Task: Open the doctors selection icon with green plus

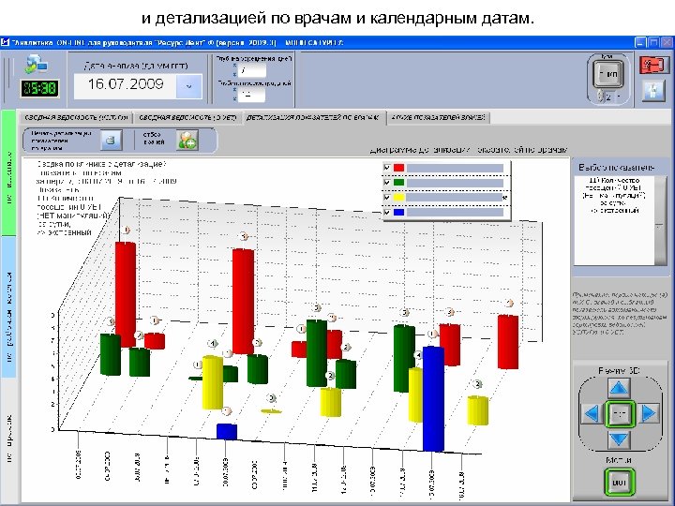Action: click(187, 141)
